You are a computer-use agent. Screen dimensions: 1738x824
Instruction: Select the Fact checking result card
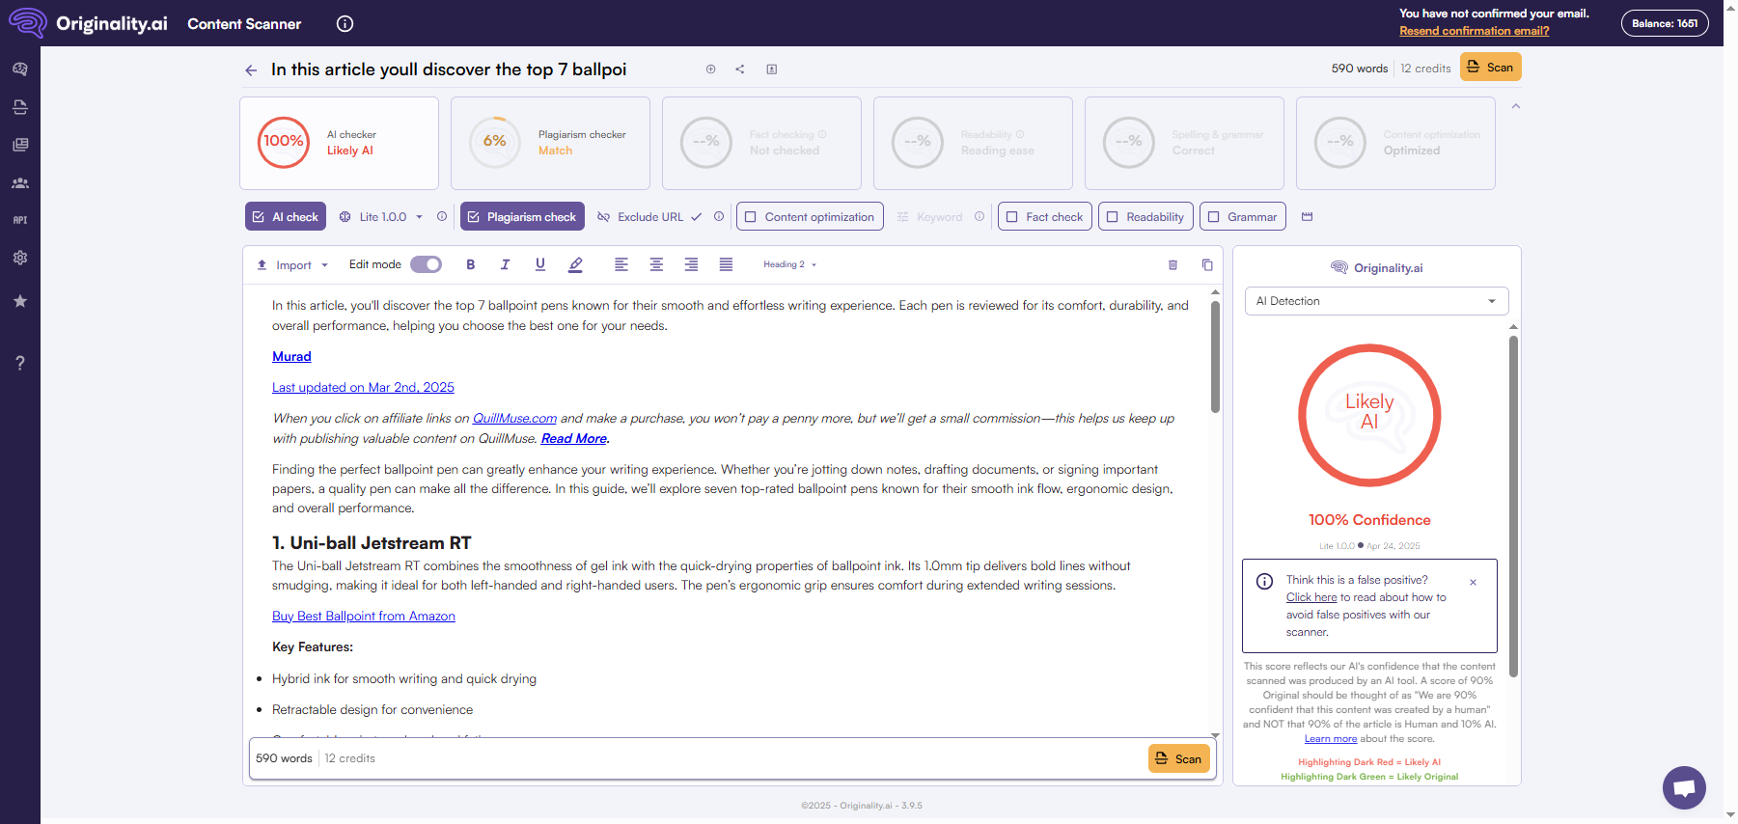pyautogui.click(x=761, y=143)
